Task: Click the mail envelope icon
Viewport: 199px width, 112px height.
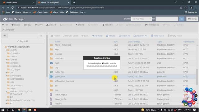Action: tap(51, 63)
